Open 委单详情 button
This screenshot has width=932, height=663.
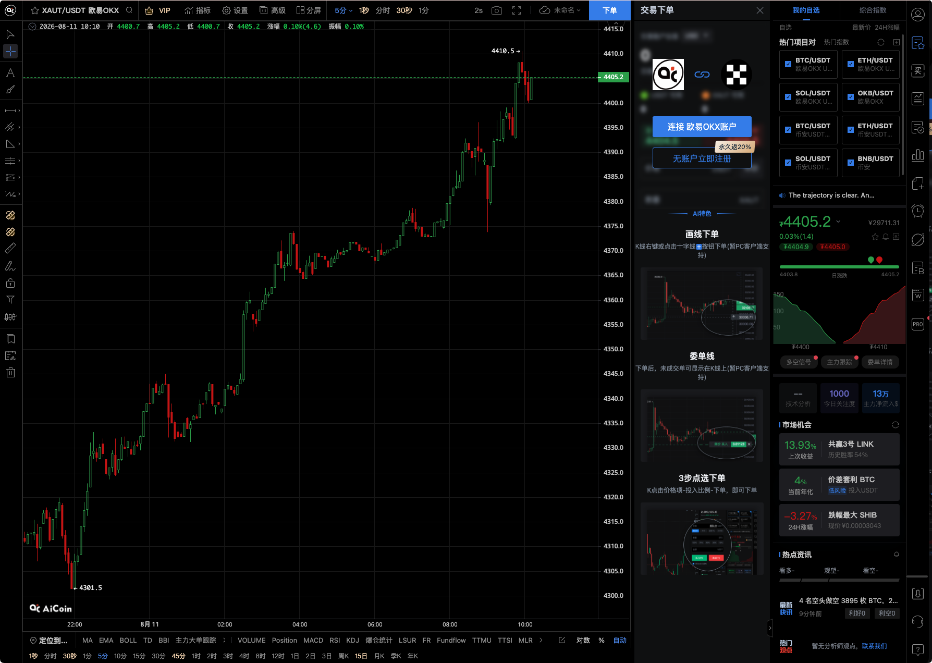880,362
